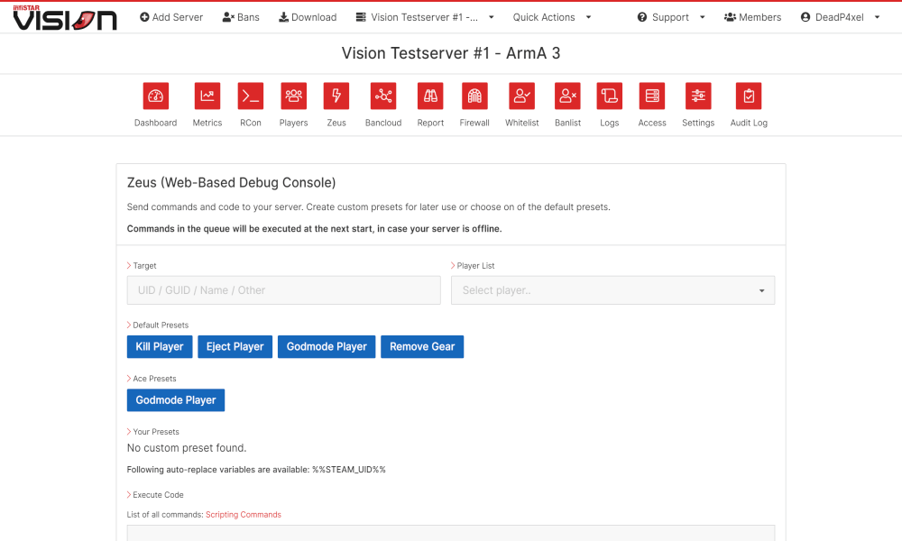
Task: Click Godmode Player under Ace Presets
Action: (176, 400)
